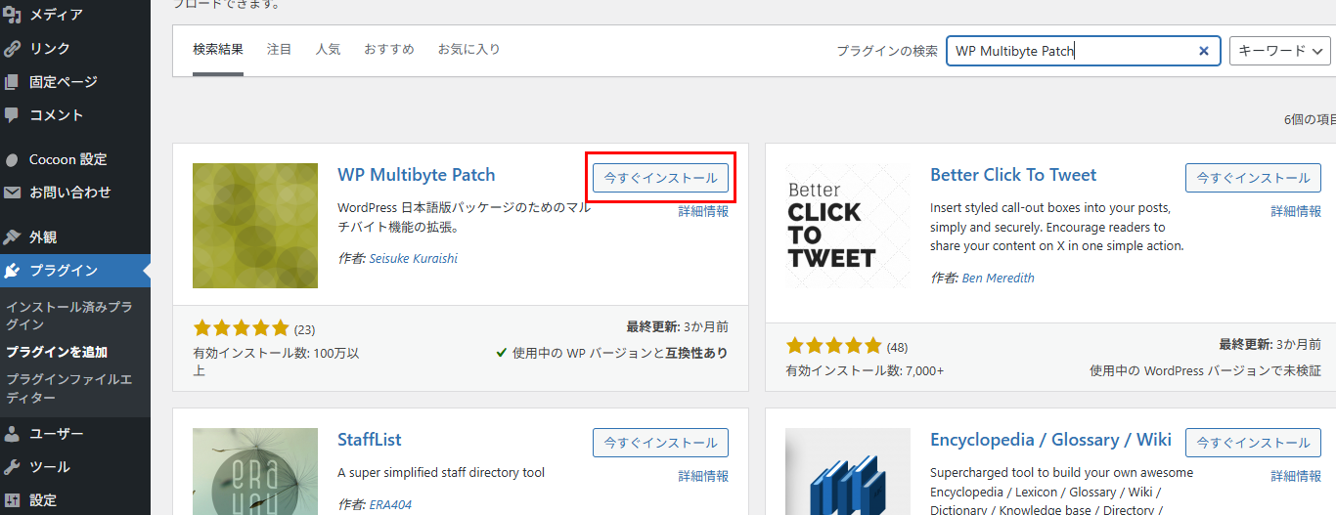Image resolution: width=1336 pixels, height=515 pixels.
Task: Click the user icon beside ユーザー
Action: (12, 433)
